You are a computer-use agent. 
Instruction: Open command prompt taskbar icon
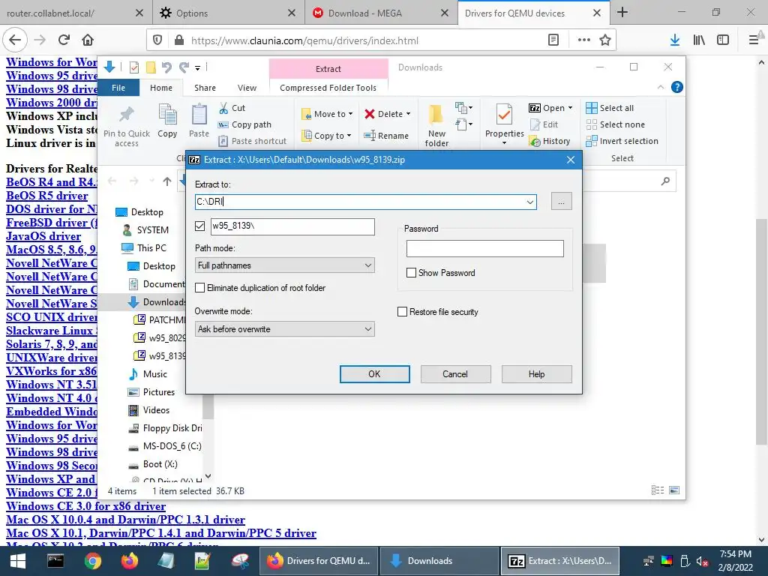[x=55, y=561]
